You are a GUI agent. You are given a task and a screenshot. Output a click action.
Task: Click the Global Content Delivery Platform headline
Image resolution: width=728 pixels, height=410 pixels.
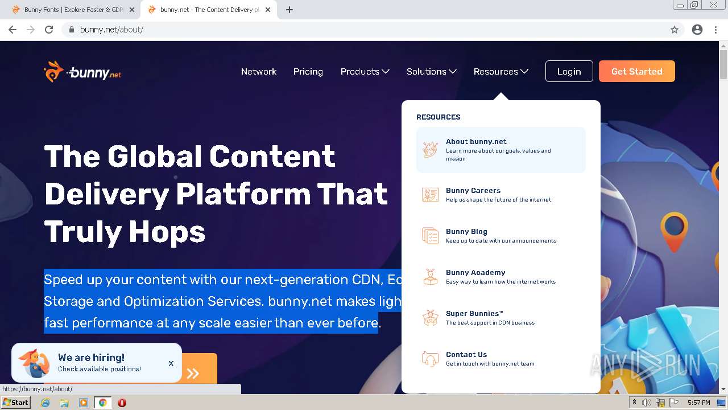216,194
